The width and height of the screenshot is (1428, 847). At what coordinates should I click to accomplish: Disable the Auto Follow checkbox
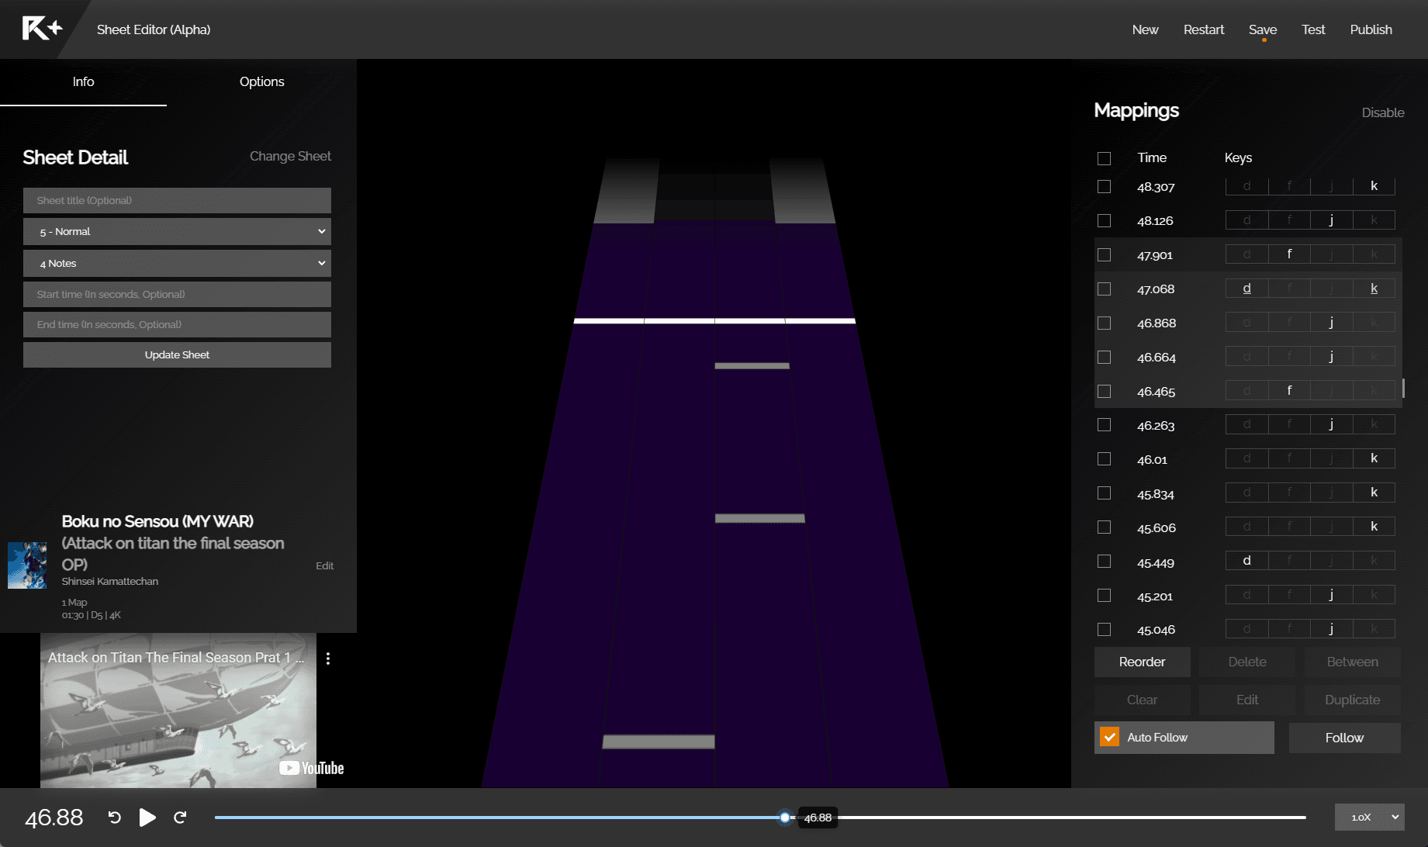tap(1110, 737)
